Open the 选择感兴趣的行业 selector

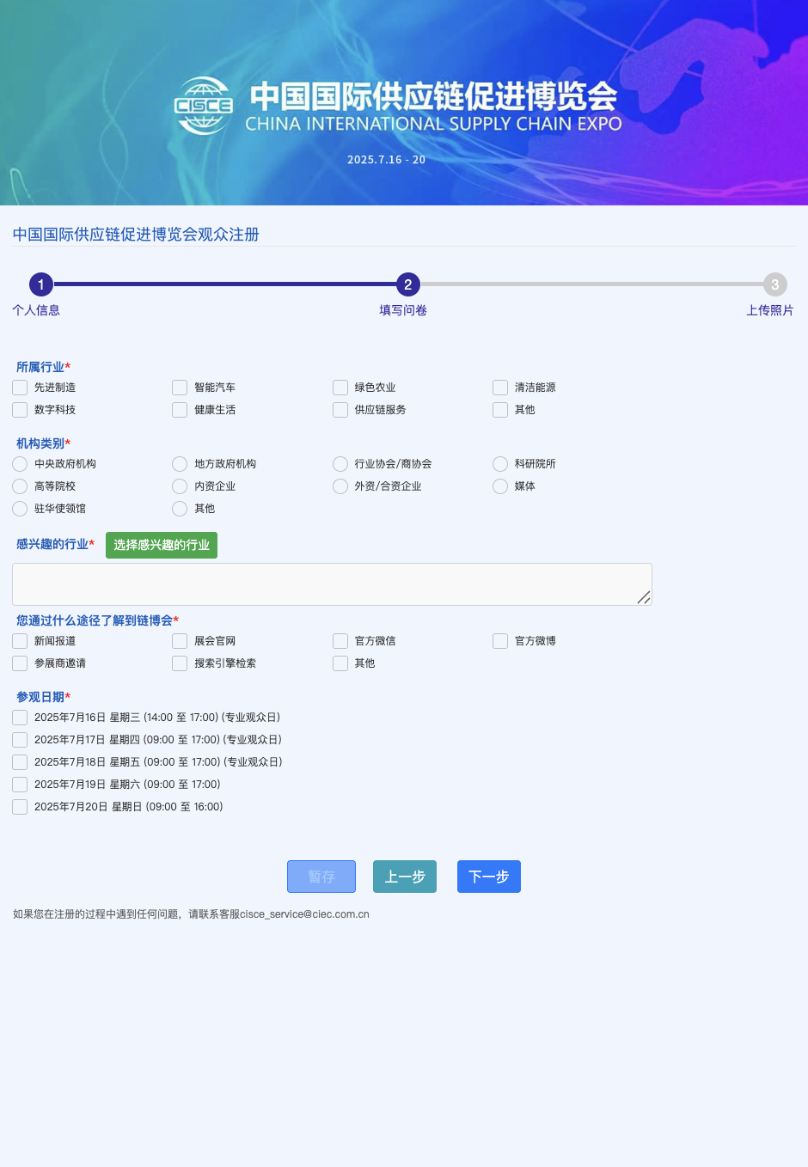click(x=162, y=545)
